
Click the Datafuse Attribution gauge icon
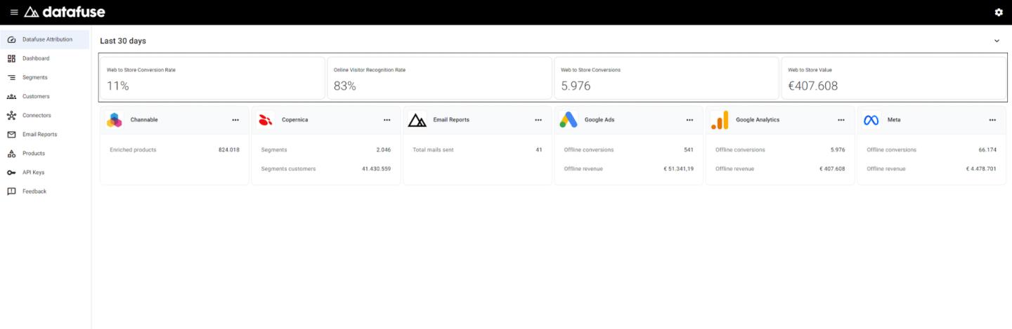click(x=11, y=39)
